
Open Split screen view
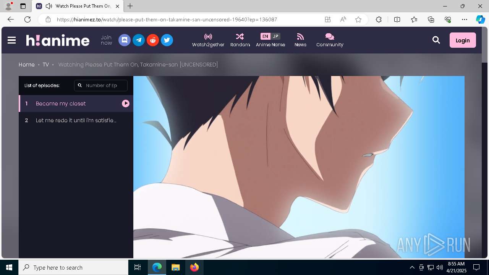397,19
